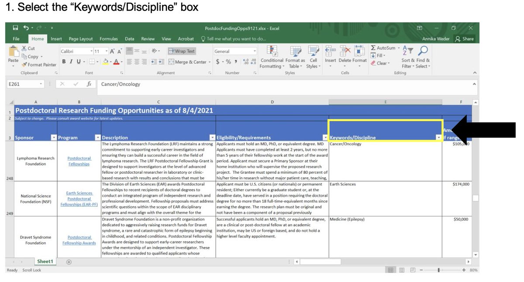Apply the red Font Color A icon

(116, 62)
